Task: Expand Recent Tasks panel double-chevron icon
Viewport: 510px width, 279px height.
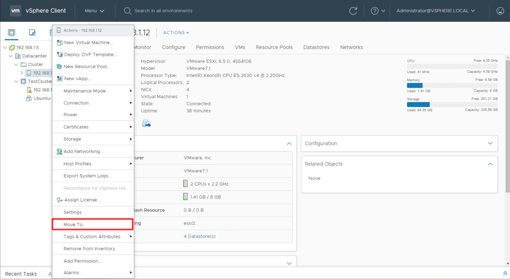Action: coord(505,274)
